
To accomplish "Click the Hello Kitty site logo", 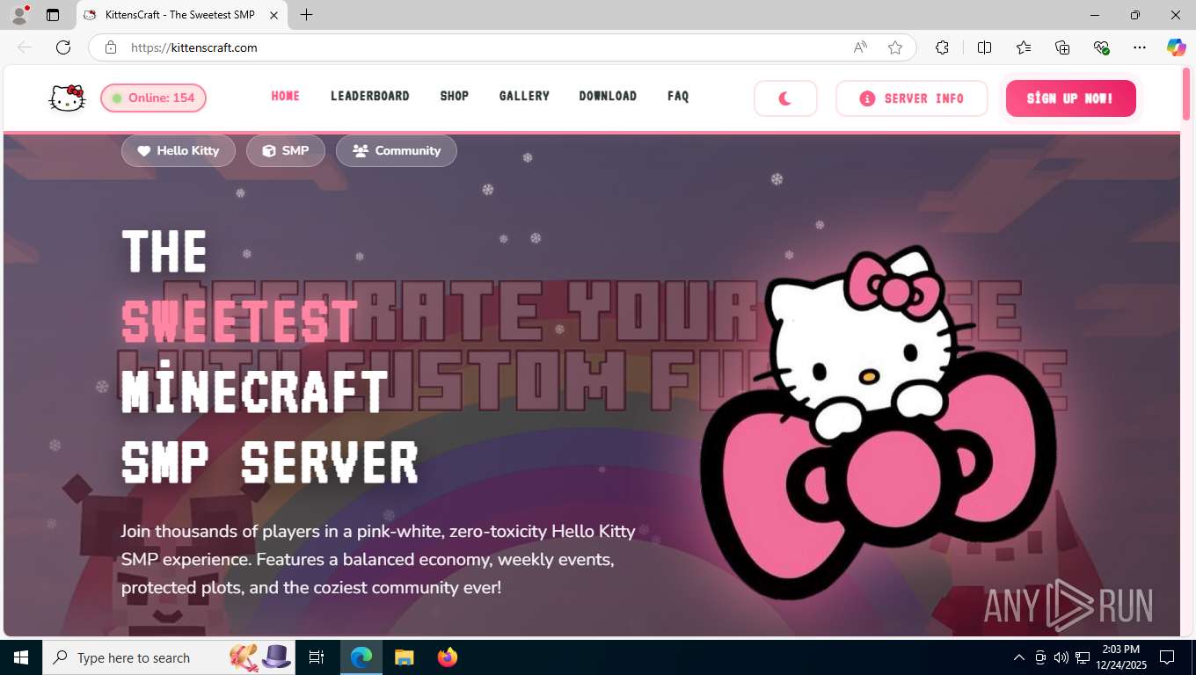I will 67,98.
